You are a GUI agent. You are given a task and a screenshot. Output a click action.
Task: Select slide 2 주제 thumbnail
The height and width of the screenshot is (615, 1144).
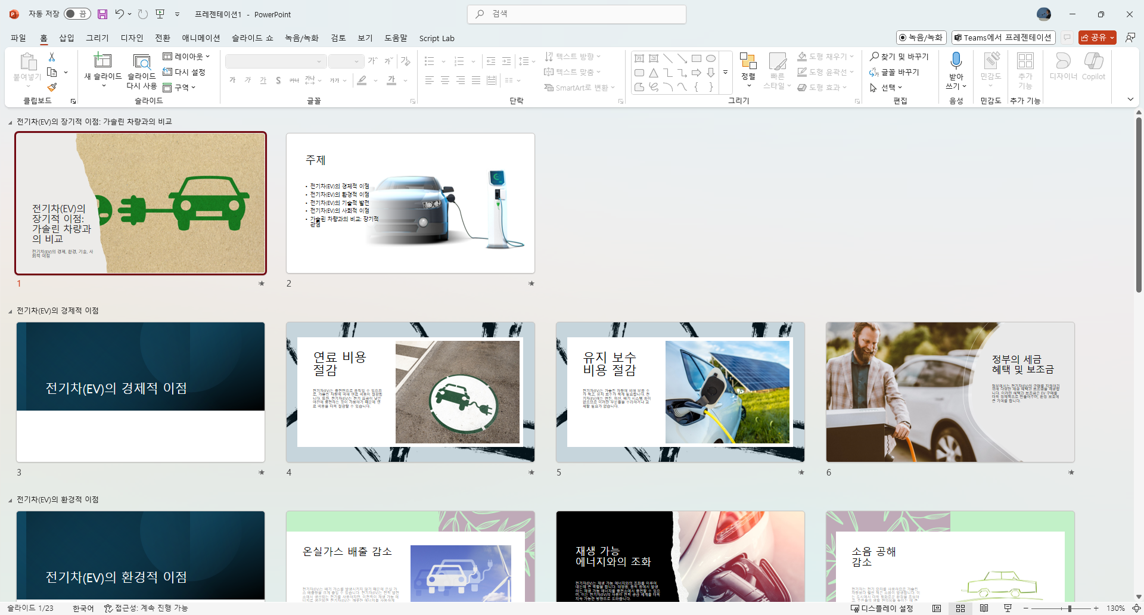[411, 203]
